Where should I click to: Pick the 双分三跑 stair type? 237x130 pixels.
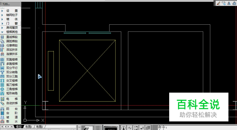(x=9, y=76)
